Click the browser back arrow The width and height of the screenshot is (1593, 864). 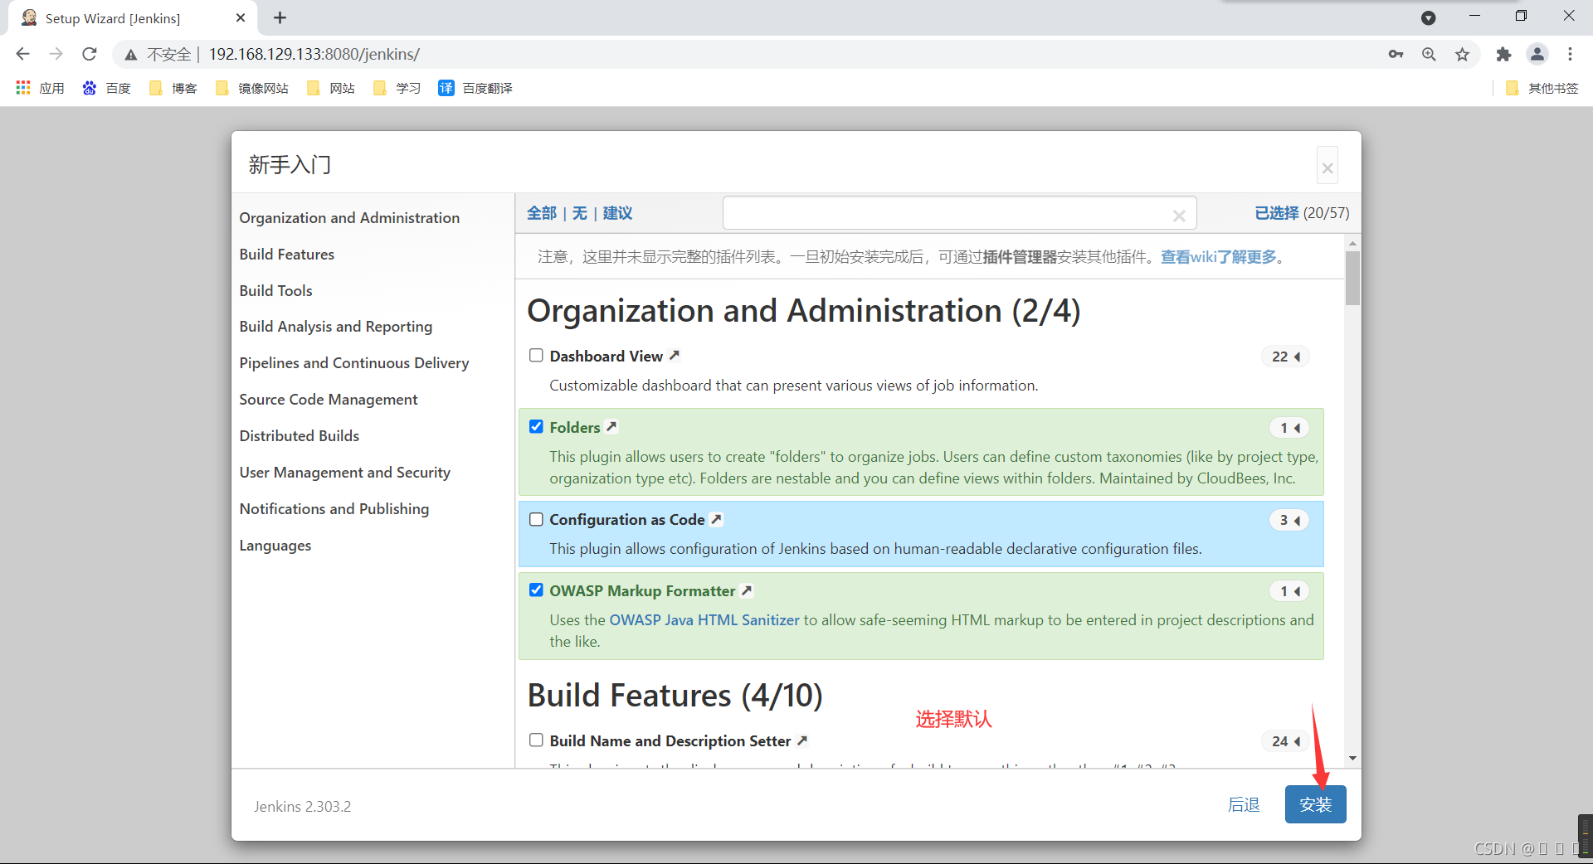tap(22, 54)
